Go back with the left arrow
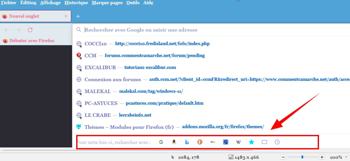Screen dimensions: 350x161 coord(7,30)
